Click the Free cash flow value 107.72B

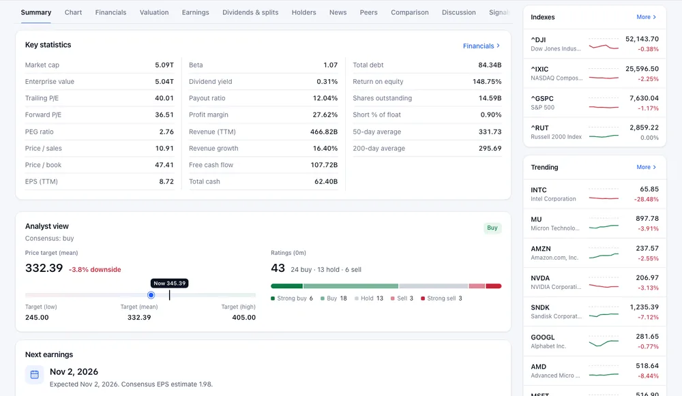(x=324, y=165)
